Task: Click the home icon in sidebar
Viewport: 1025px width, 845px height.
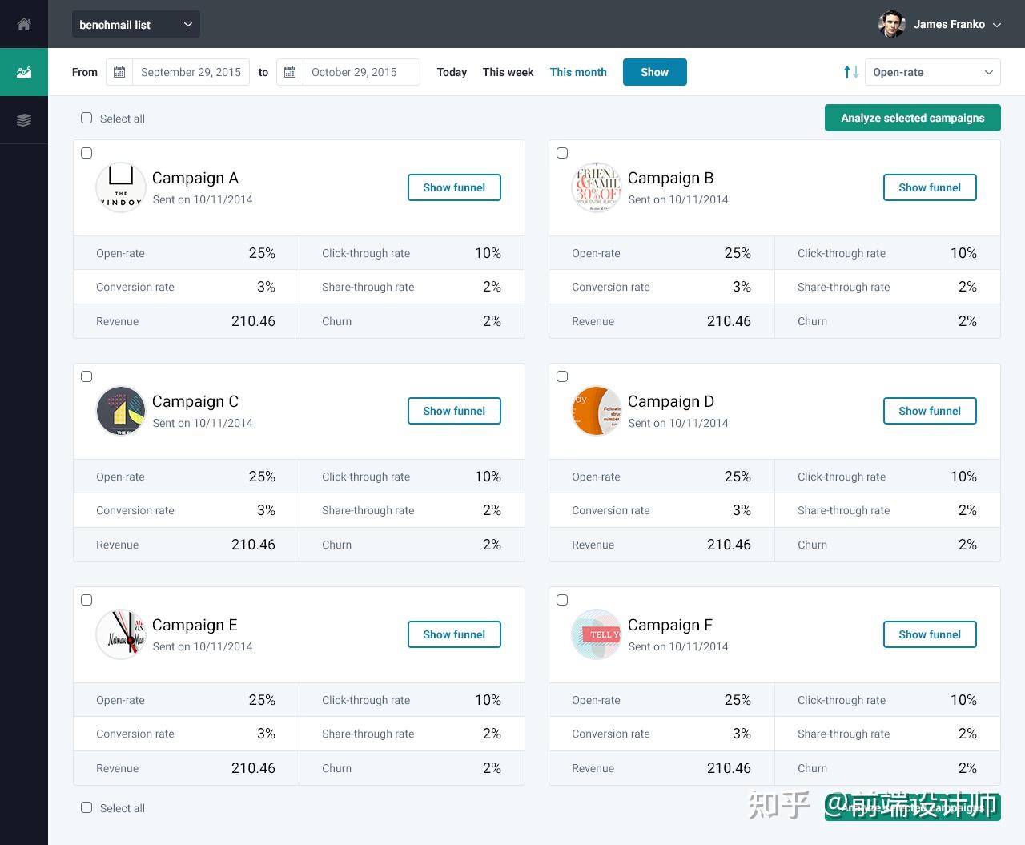Action: (24, 24)
